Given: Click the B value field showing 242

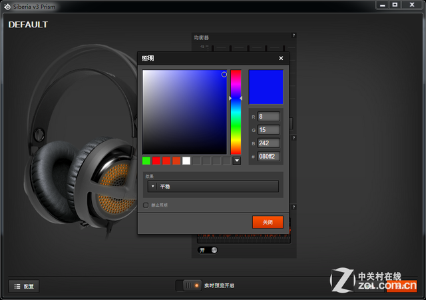Looking at the screenshot, I should click(x=268, y=143).
